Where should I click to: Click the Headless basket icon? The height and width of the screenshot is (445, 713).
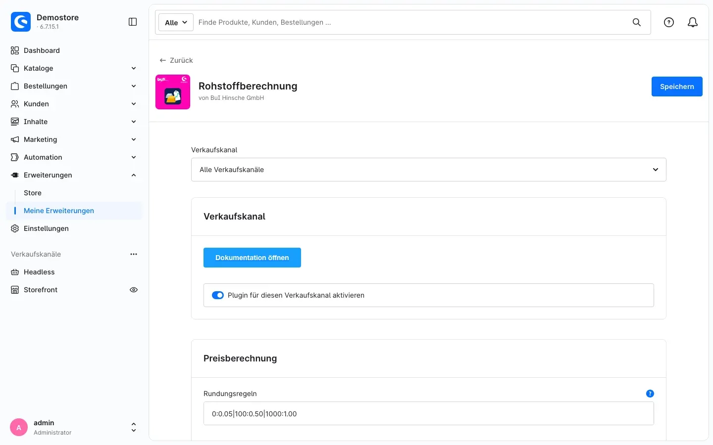(x=15, y=272)
